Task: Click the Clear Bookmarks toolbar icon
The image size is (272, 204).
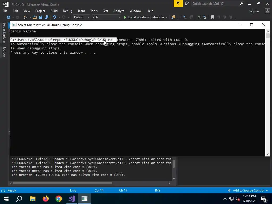Action: pyautogui.click(x=230, y=17)
